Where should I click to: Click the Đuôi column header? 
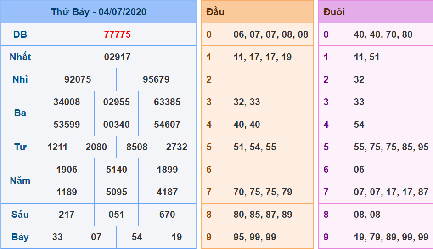click(334, 12)
